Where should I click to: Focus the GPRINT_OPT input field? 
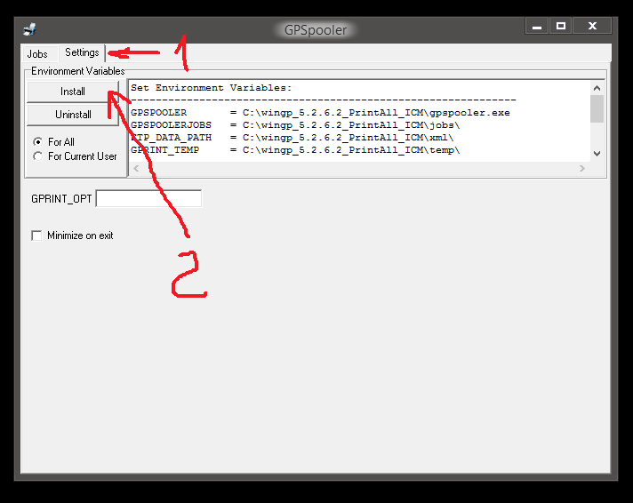pyautogui.click(x=148, y=198)
